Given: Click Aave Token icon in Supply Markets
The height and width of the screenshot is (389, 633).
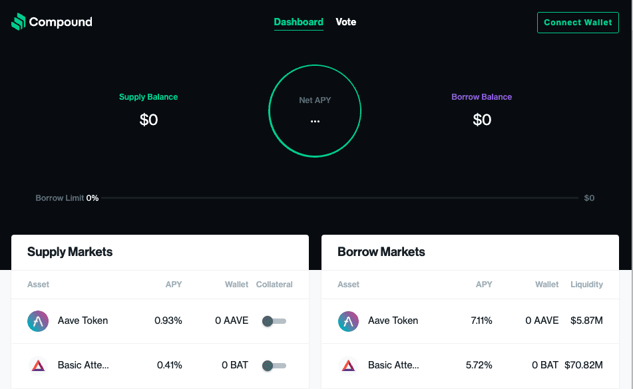Looking at the screenshot, I should pyautogui.click(x=38, y=321).
